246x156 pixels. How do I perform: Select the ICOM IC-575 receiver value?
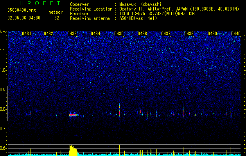[157, 14]
